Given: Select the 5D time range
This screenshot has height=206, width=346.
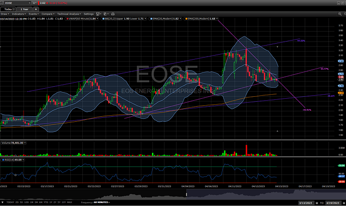Looking at the screenshot, I should (22, 202).
